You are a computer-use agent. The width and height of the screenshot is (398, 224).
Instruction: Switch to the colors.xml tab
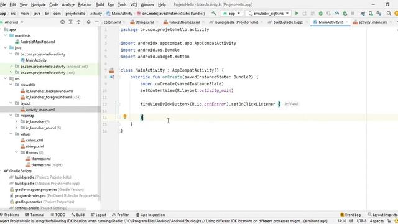112,22
